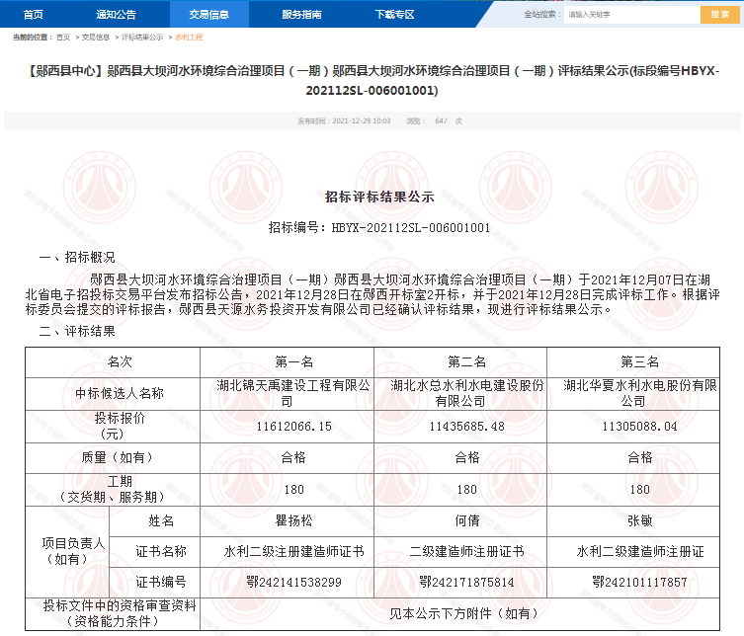Open the 首页 navigation tab

[33, 14]
